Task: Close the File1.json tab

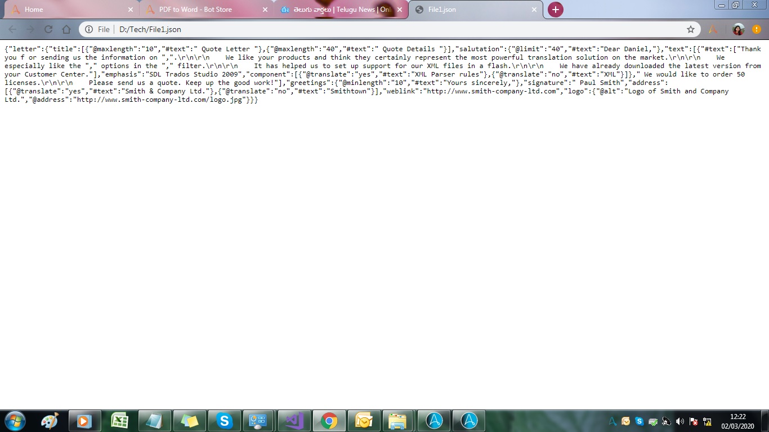Action: [534, 10]
